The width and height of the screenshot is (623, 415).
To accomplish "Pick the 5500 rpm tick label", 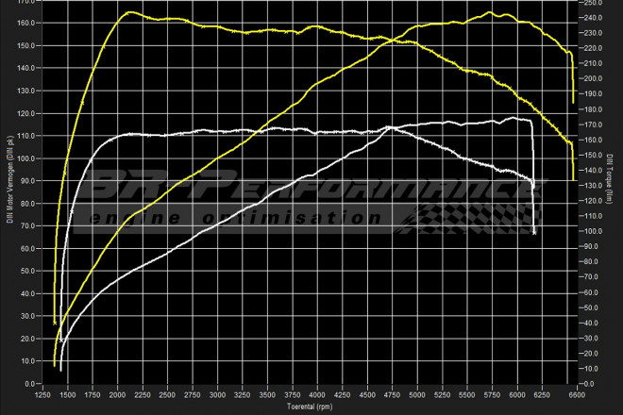I will pyautogui.click(x=467, y=393).
